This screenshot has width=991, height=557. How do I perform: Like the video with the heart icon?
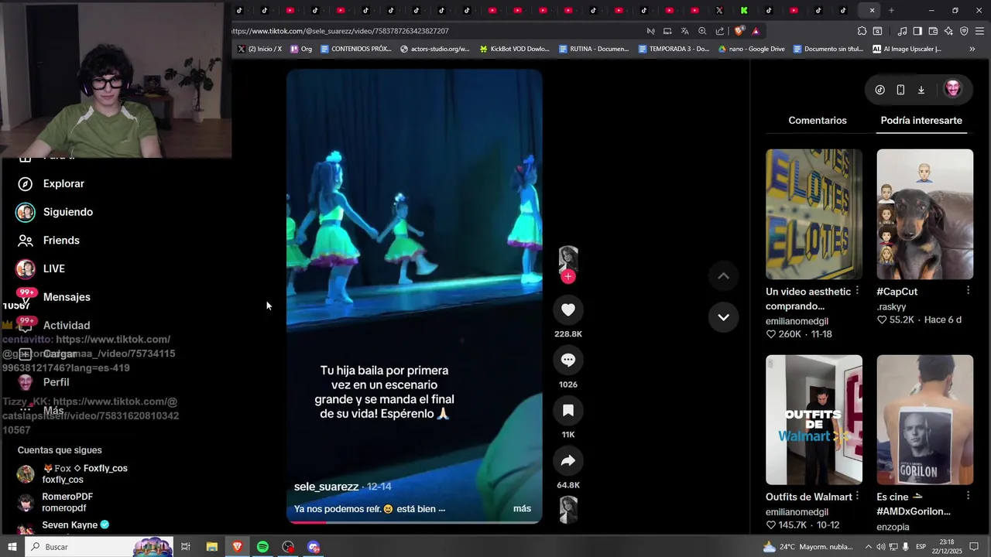(x=568, y=309)
